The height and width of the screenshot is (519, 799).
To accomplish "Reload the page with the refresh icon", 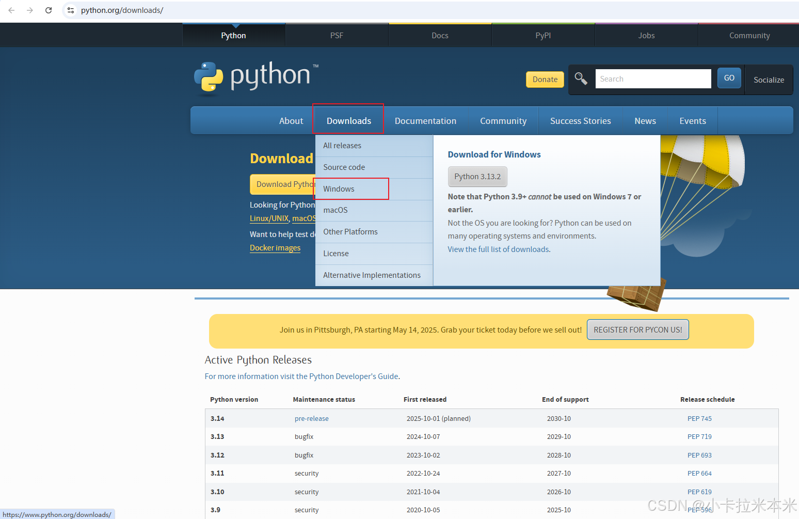I will point(49,10).
